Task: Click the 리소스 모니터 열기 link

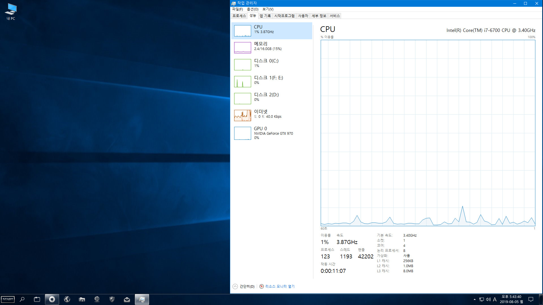Action: pyautogui.click(x=280, y=286)
